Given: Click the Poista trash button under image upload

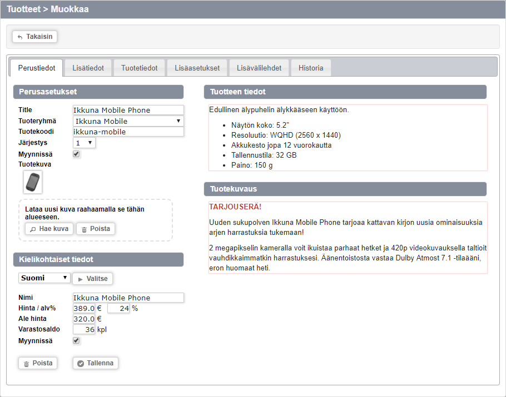Looking at the screenshot, I should (95, 229).
